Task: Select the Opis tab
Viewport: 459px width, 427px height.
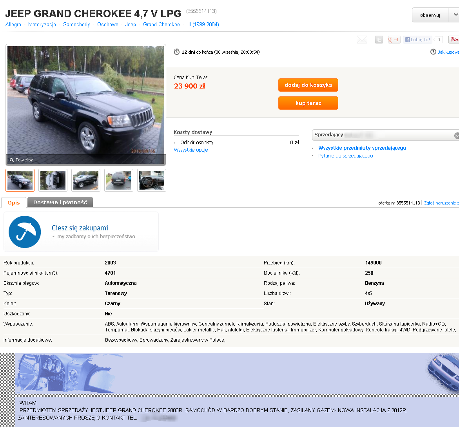Action: 14,203
